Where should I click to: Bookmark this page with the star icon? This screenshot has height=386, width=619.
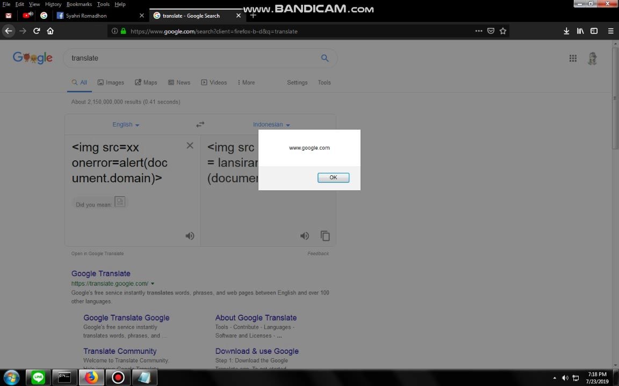pos(503,31)
